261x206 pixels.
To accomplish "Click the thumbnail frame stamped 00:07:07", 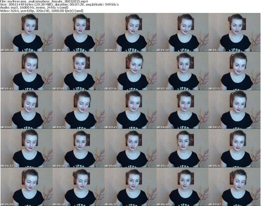I will coord(234,187).
